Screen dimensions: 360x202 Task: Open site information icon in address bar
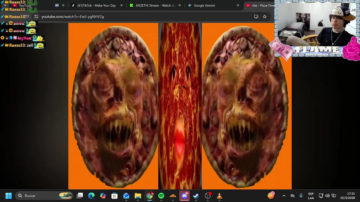coord(36,17)
